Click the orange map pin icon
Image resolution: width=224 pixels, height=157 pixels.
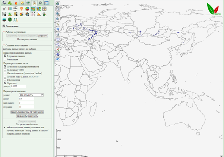[x=21, y=8]
